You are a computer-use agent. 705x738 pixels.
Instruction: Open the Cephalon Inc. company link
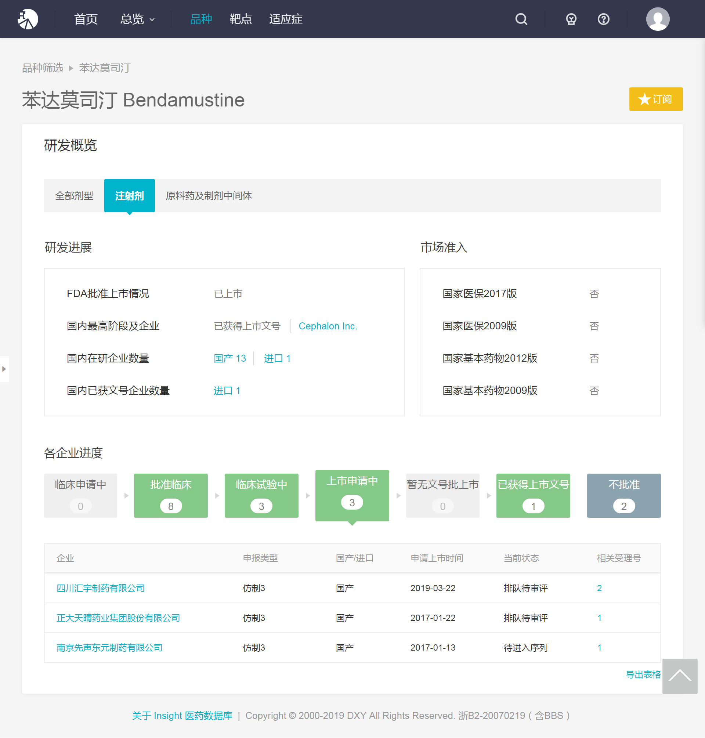coord(328,326)
